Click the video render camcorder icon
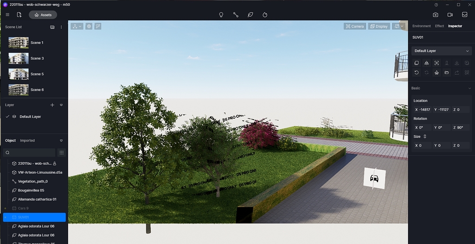The height and width of the screenshot is (244, 475). 450,15
